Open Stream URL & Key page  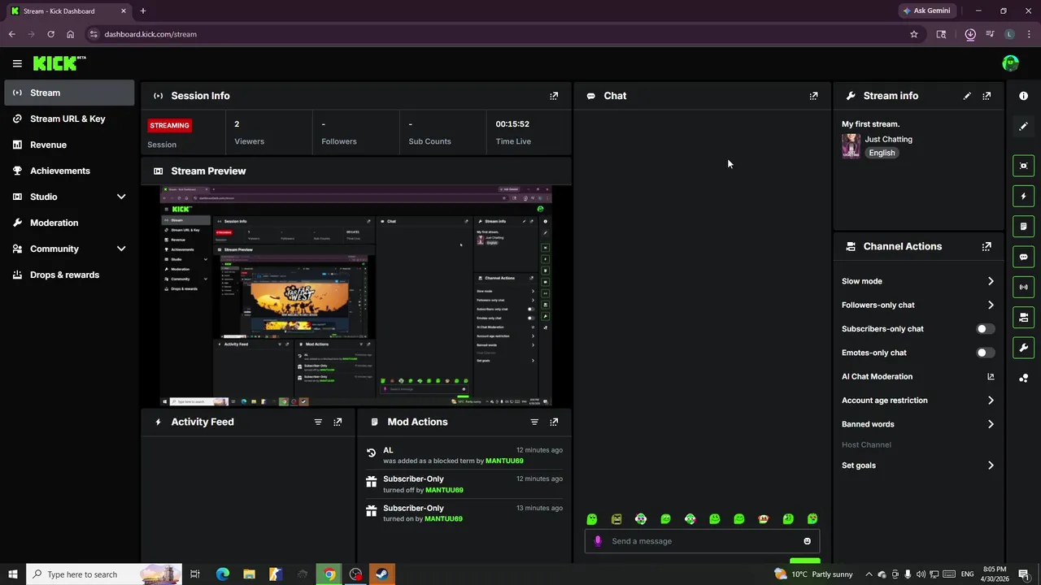tap(69, 119)
